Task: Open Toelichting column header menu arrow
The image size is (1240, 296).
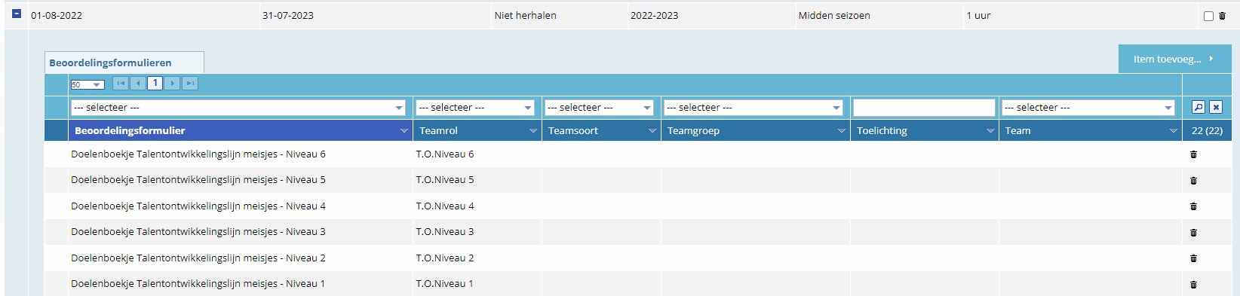Action: [990, 131]
